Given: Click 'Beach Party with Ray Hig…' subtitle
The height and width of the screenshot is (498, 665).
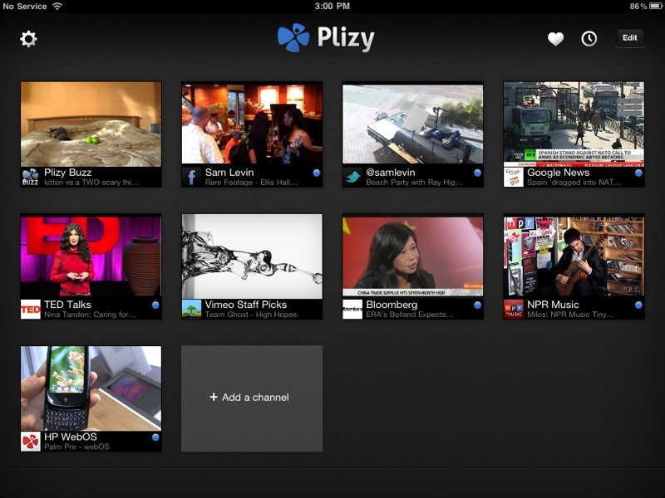Looking at the screenshot, I should coord(414,183).
